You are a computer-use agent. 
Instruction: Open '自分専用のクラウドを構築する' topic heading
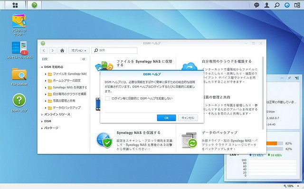click(227, 61)
